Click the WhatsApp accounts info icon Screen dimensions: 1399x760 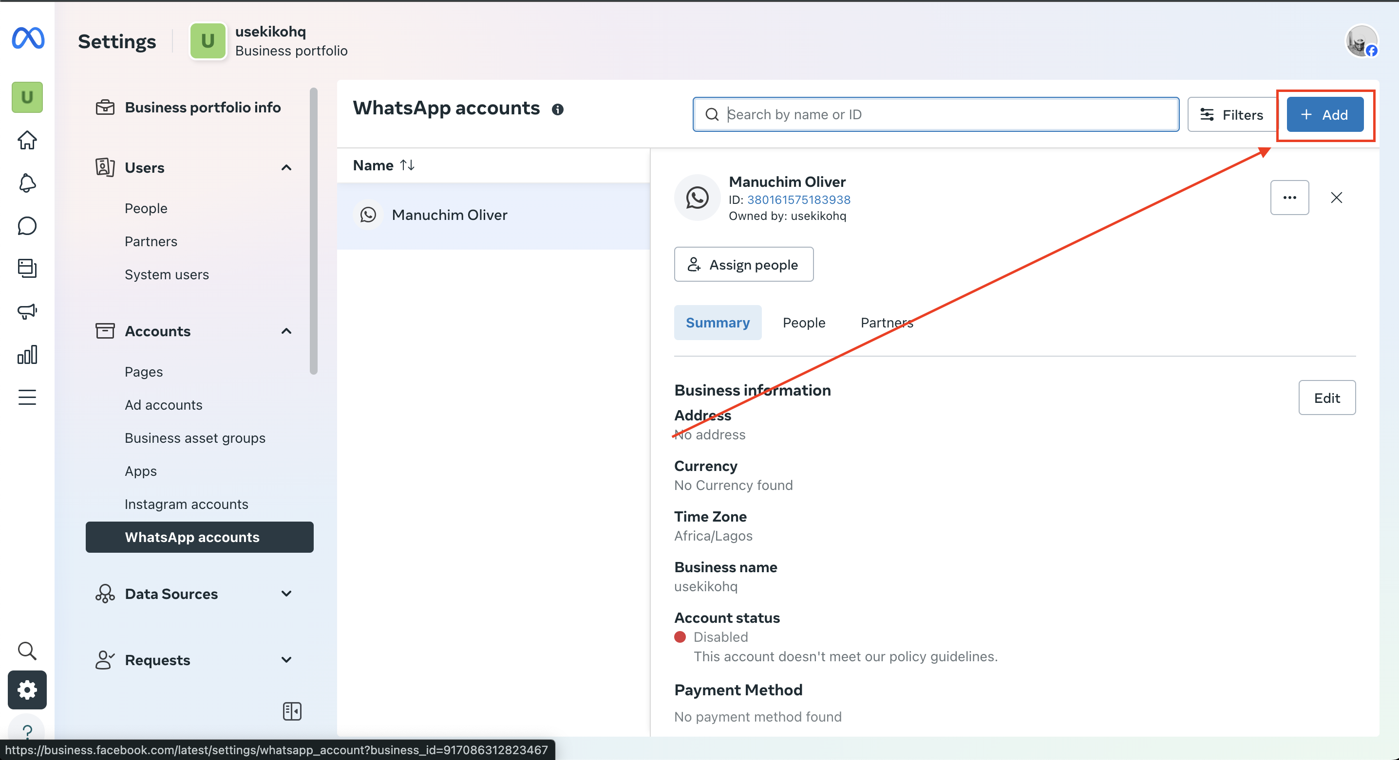point(557,109)
